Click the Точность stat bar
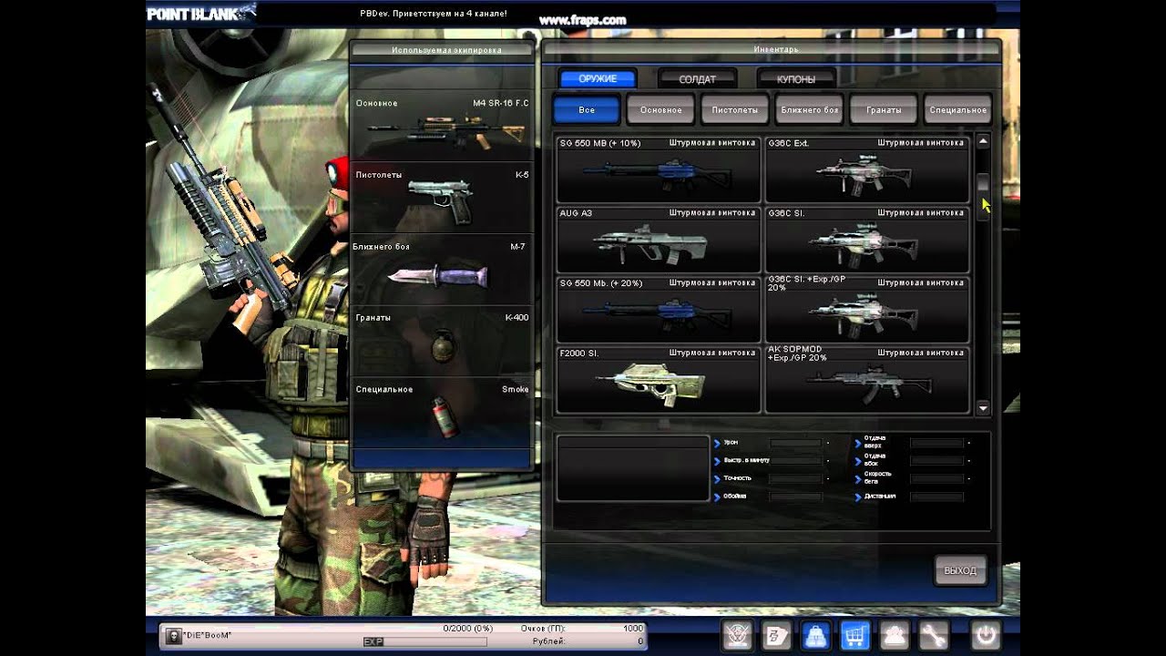Image resolution: width=1166 pixels, height=656 pixels. point(795,478)
